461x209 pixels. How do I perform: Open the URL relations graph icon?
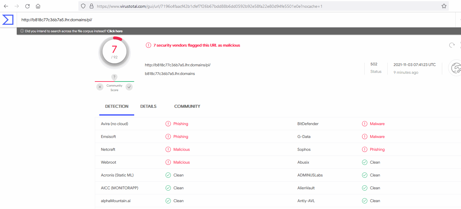(x=455, y=68)
